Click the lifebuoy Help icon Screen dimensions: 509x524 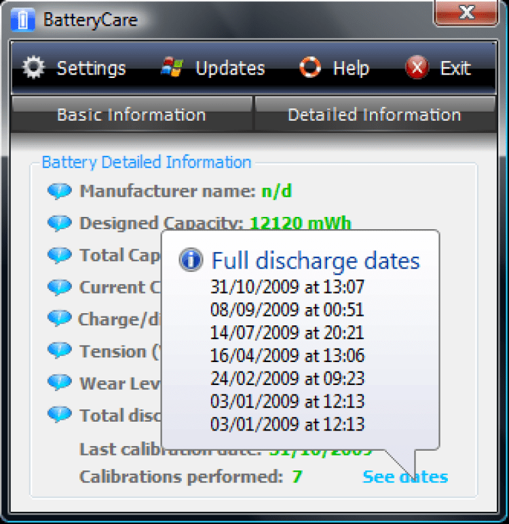click(310, 67)
